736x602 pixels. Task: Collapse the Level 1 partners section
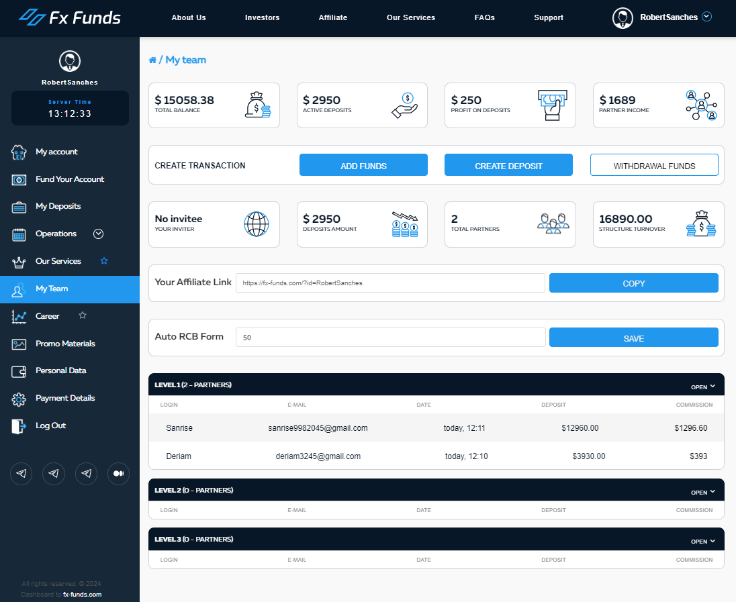703,387
